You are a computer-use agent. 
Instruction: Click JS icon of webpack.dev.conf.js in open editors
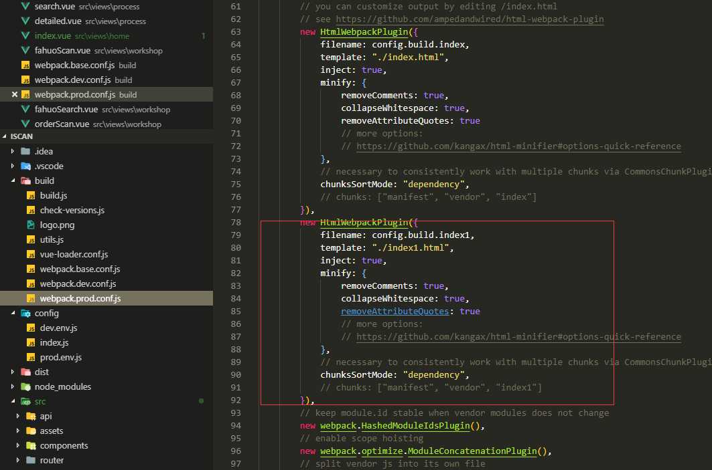(x=25, y=80)
